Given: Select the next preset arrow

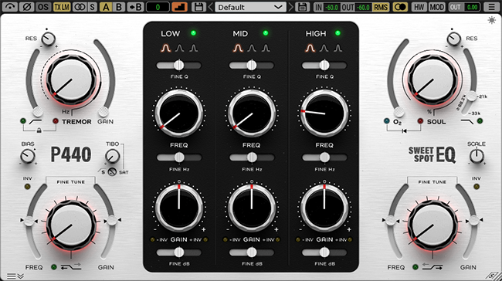Looking at the screenshot, I should [290, 7].
